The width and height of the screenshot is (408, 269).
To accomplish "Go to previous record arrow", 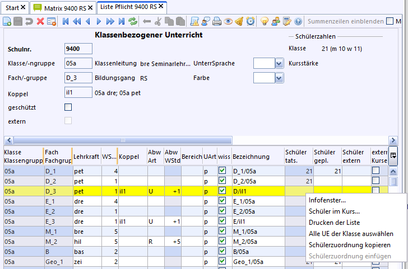I will [88, 21].
